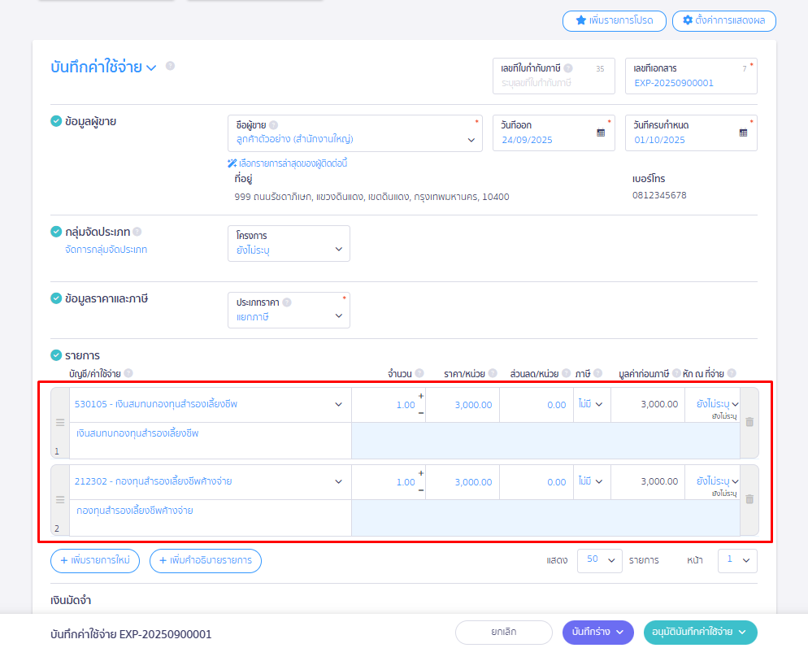
Task: Expand account 530105 dropdown in row 1
Action: tap(339, 404)
